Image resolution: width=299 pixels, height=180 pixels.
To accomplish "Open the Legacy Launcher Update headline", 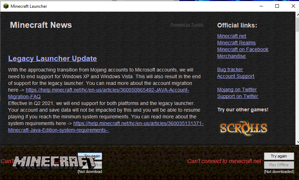I will pos(53,58).
